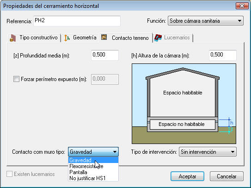Enable Forzar perímetro expuesto checkbox

coord(16,79)
